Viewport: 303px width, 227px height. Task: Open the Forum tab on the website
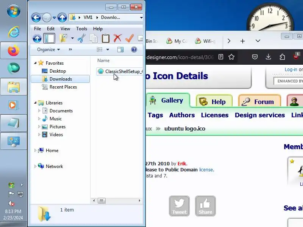click(259, 101)
